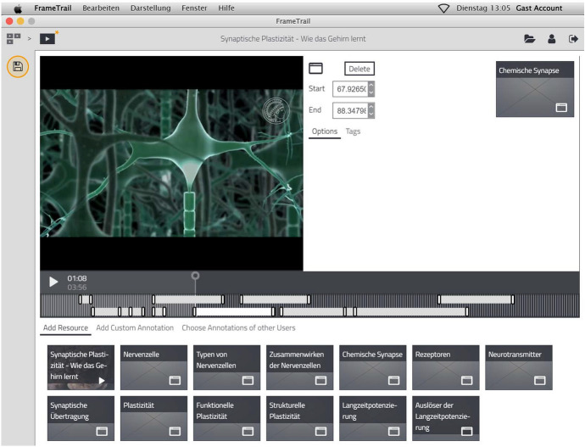
Task: Click the orange save icon in sidebar
Action: (x=18, y=67)
